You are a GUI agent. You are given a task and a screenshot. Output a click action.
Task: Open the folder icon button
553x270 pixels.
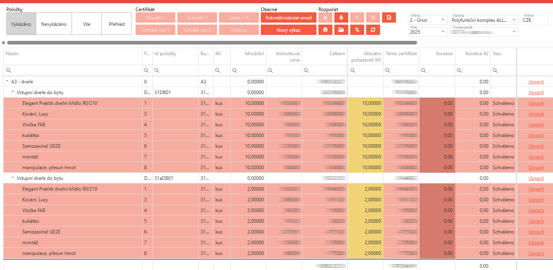click(x=341, y=30)
